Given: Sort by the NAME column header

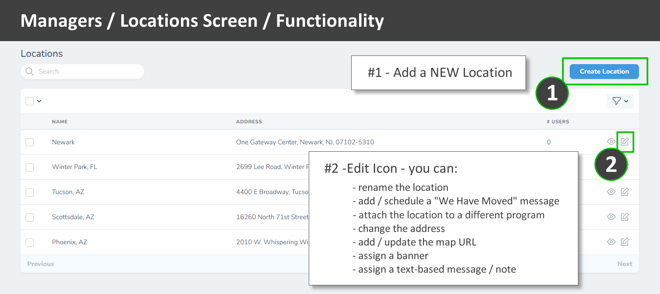Looking at the screenshot, I should 60,122.
